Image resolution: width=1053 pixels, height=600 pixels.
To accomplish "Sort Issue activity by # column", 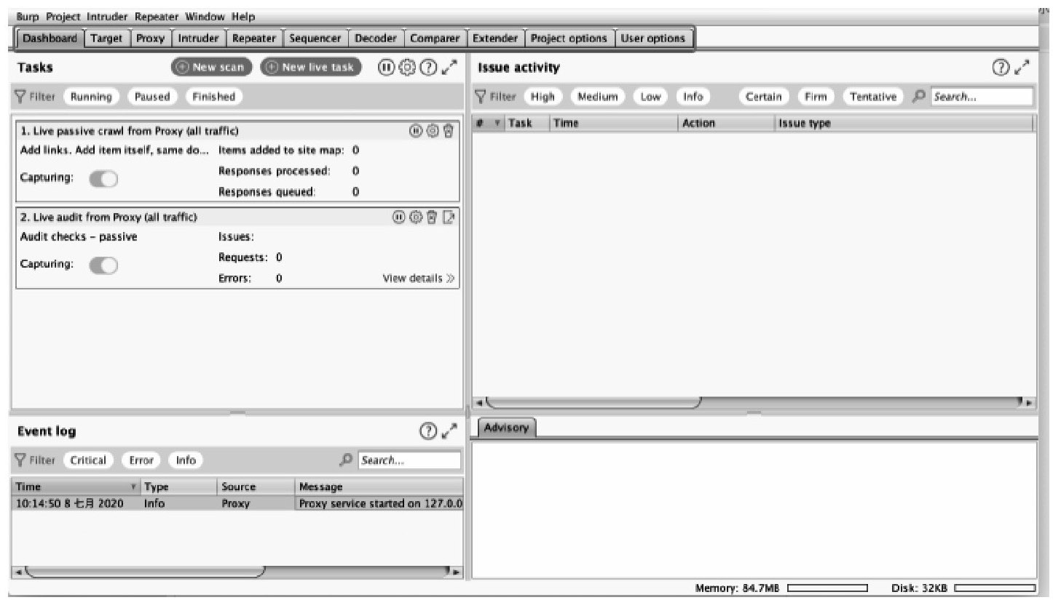I will click(x=489, y=124).
